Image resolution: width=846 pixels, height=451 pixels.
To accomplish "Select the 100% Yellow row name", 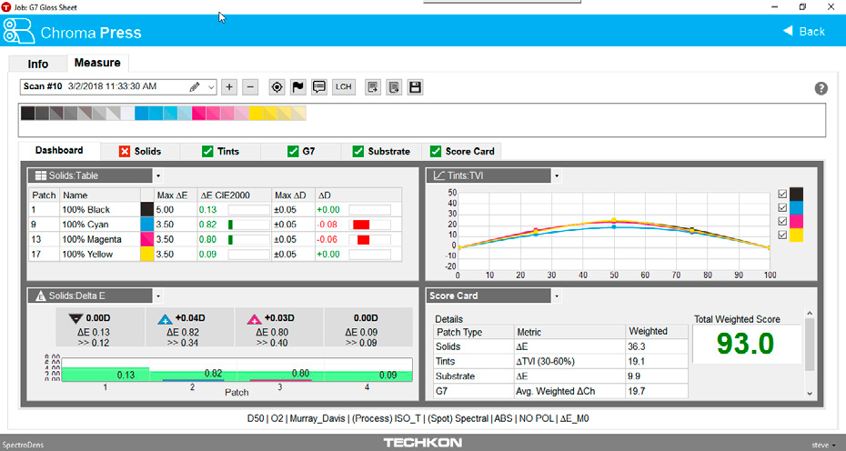I will click(x=87, y=254).
